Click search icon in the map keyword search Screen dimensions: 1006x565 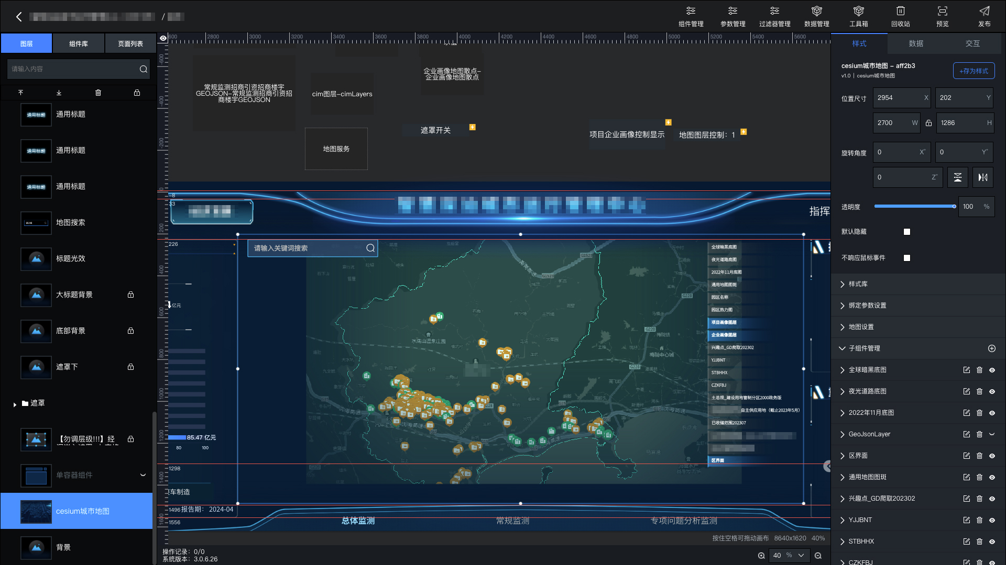[370, 248]
